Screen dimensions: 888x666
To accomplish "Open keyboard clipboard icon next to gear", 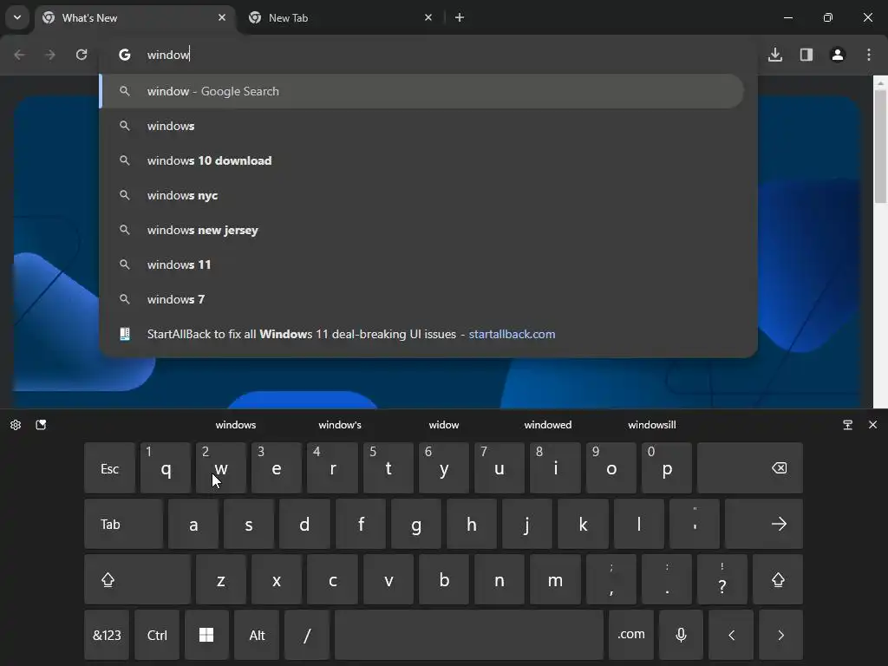I will (41, 425).
